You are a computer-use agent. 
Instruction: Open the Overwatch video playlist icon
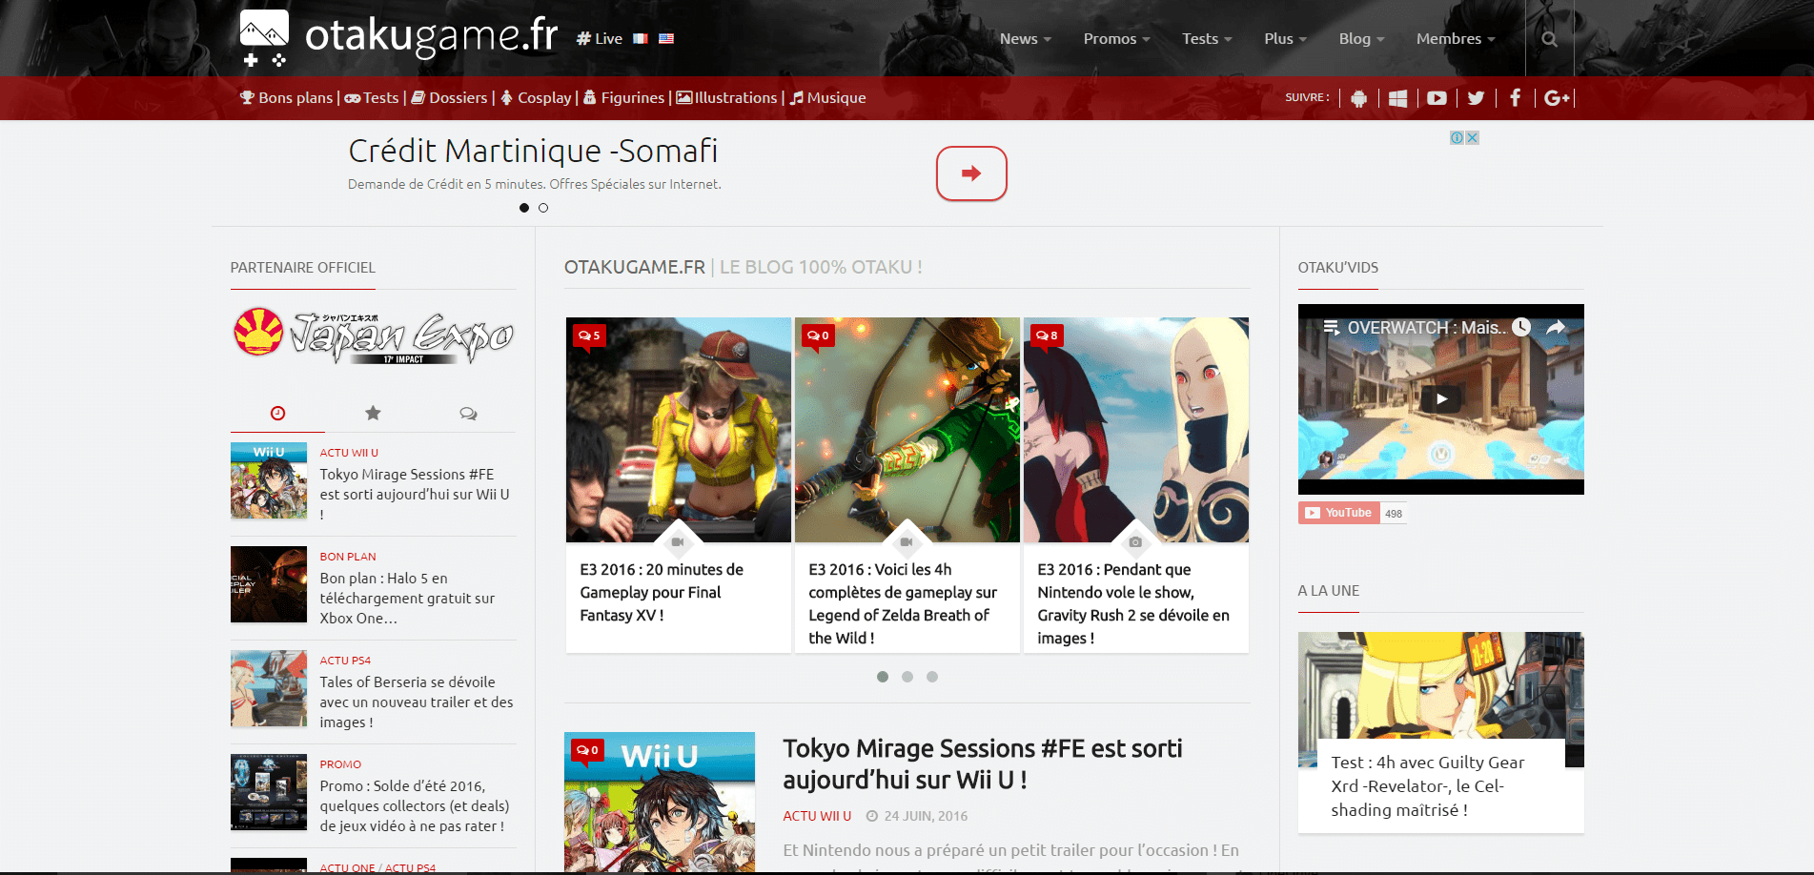point(1332,328)
